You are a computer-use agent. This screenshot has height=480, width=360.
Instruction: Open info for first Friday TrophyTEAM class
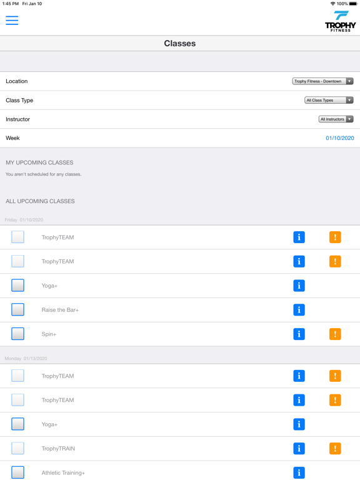(x=299, y=237)
